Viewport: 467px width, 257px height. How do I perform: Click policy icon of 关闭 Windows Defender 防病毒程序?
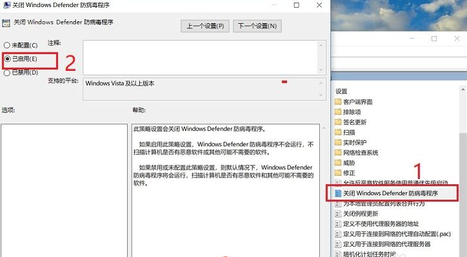[x=338, y=193]
